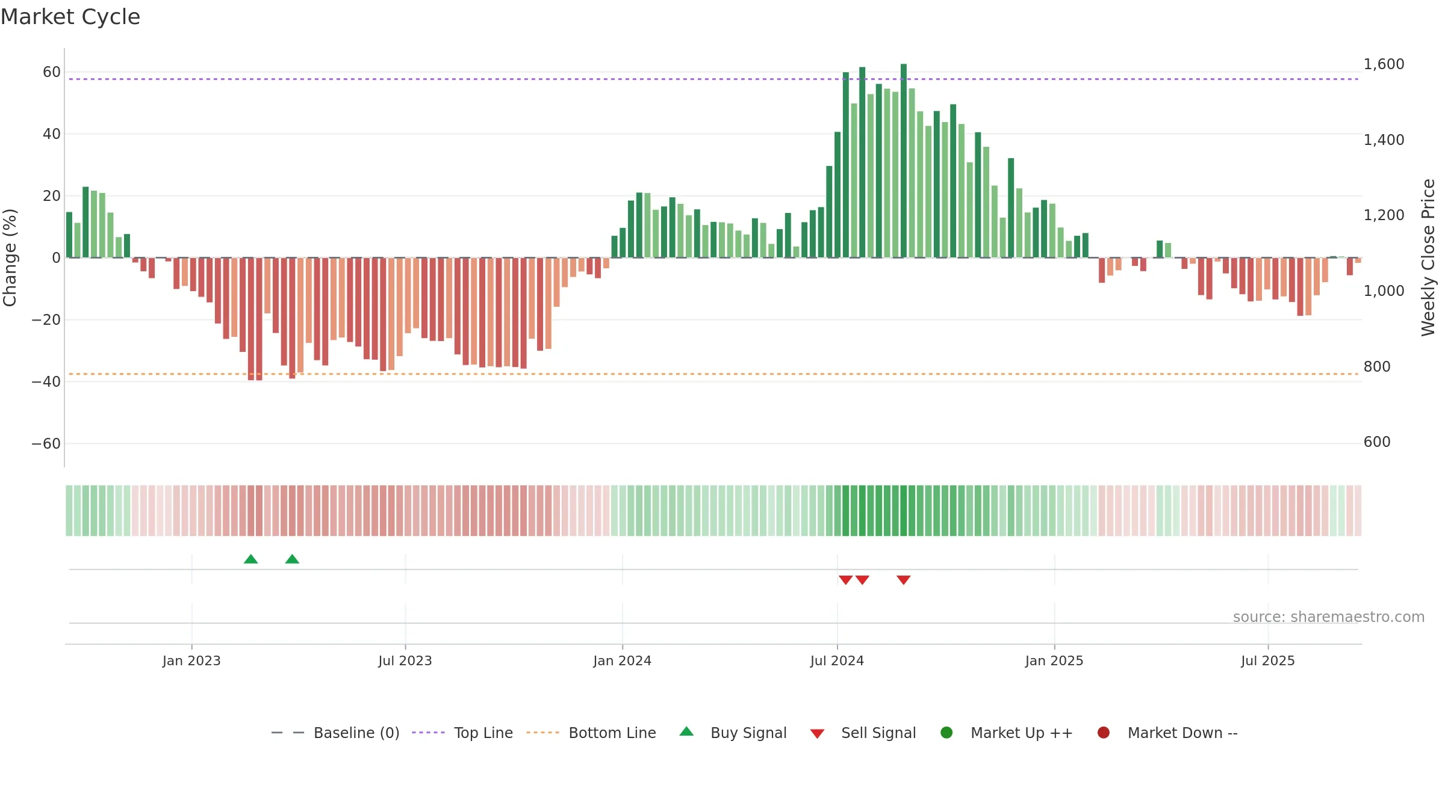
Task: Toggle the Baseline (0) legend entry
Action: tap(335, 733)
